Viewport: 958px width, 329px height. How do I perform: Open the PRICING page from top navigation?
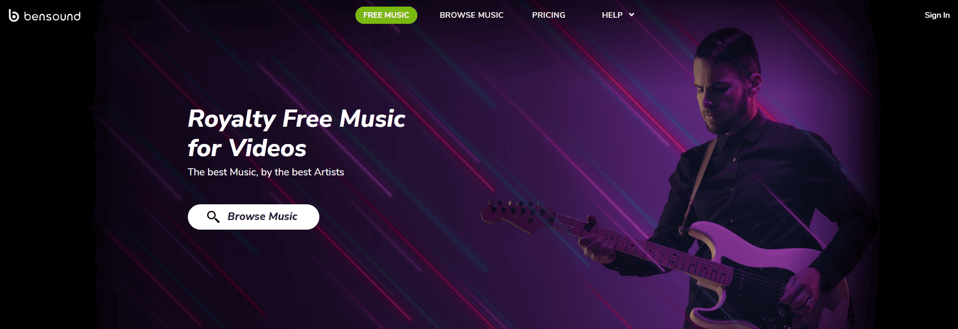[x=548, y=15]
